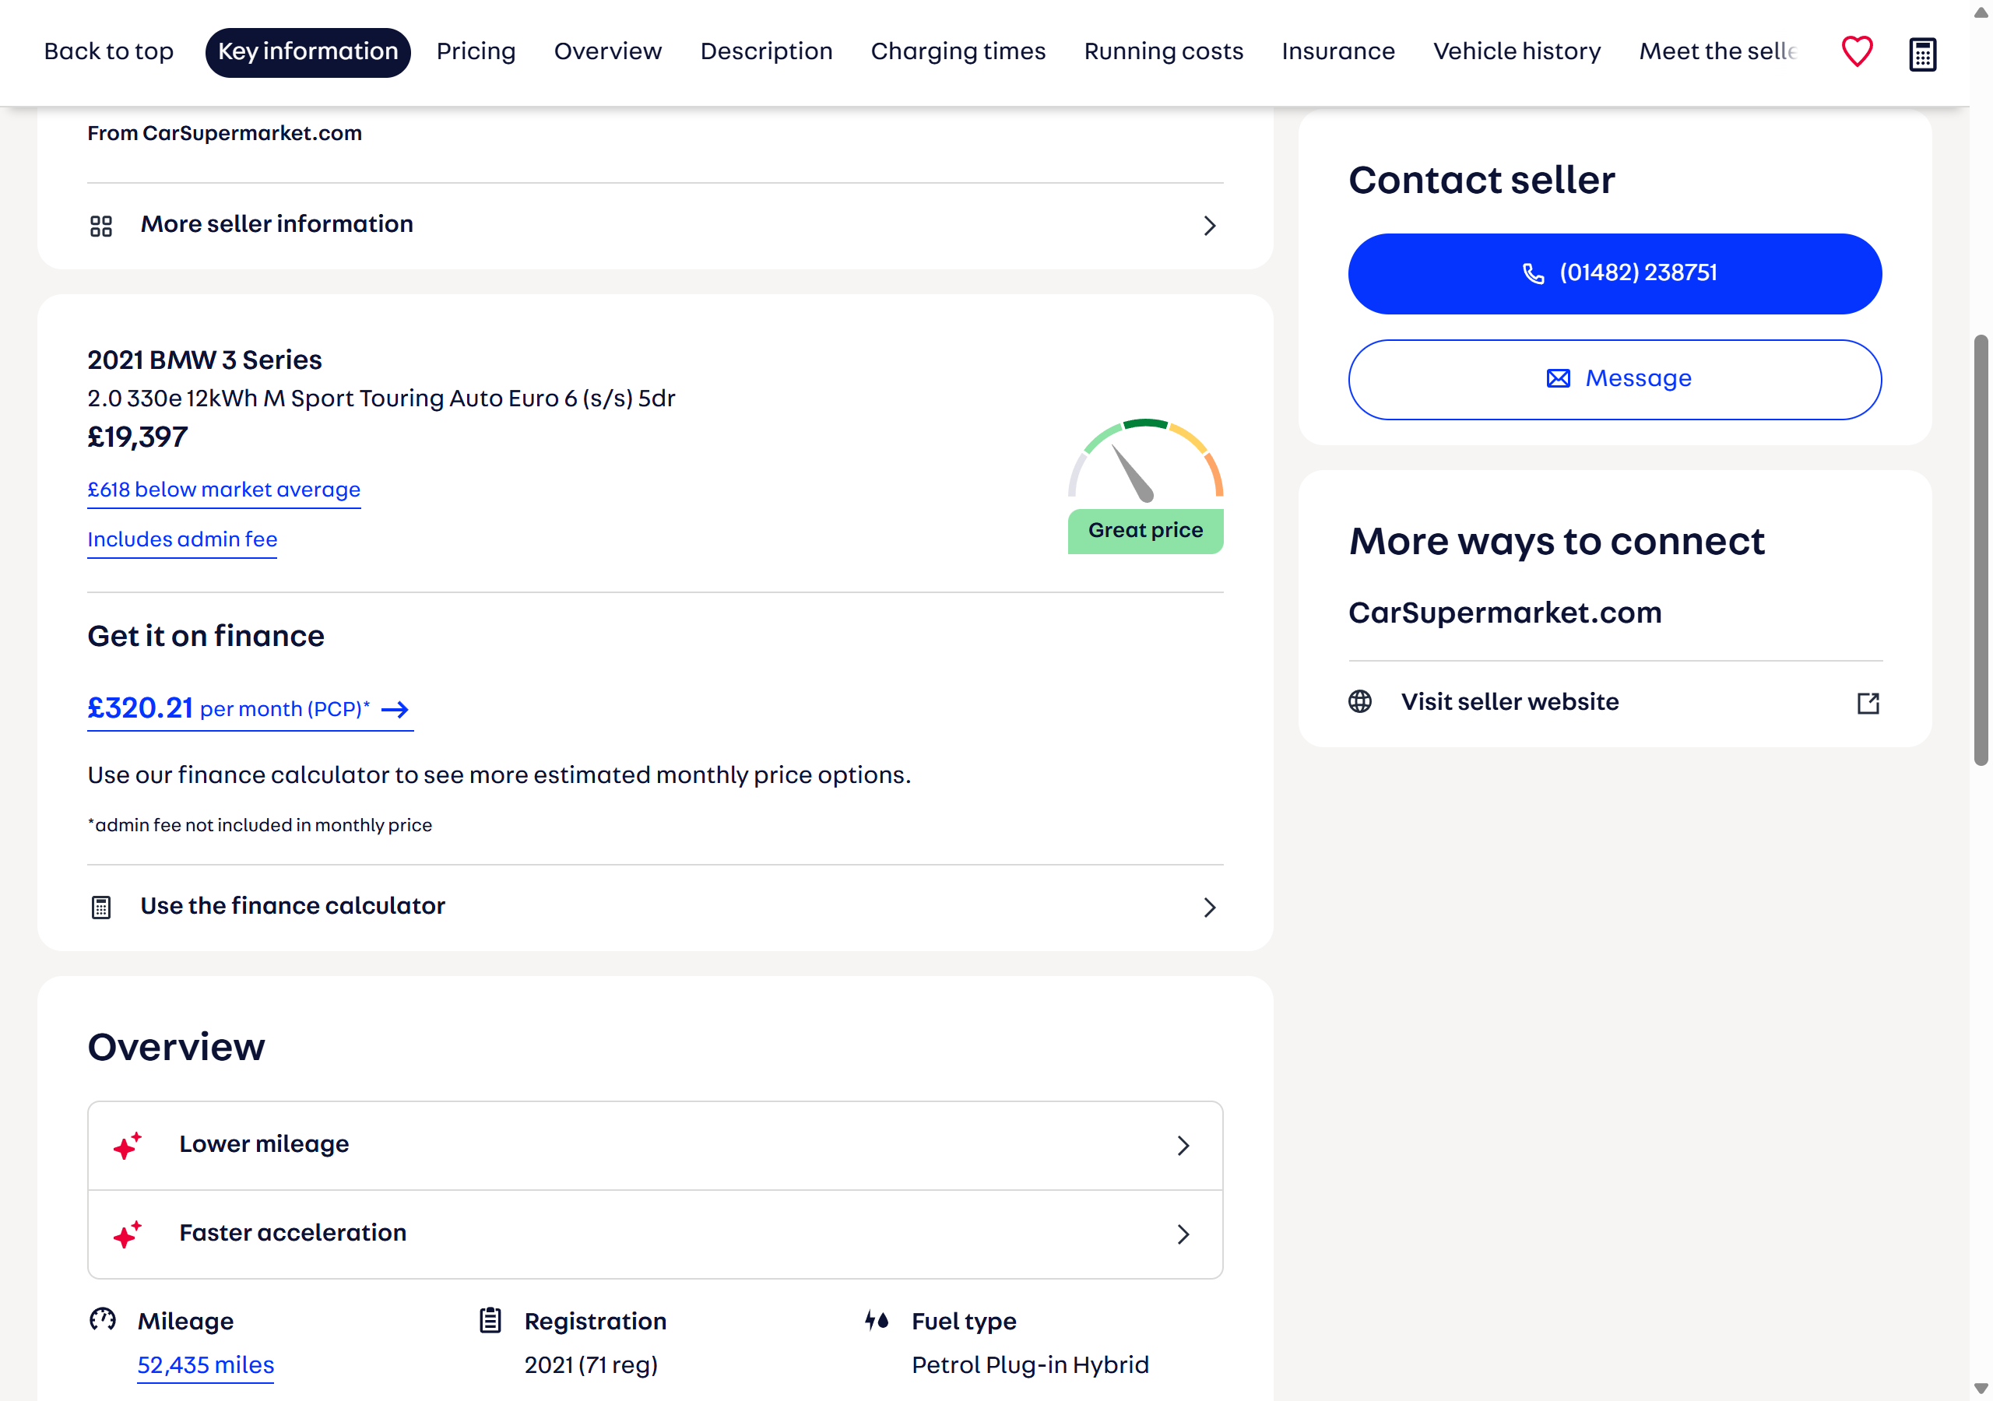Switch to the Insurance tab
This screenshot has height=1401, width=1993.
1337,52
